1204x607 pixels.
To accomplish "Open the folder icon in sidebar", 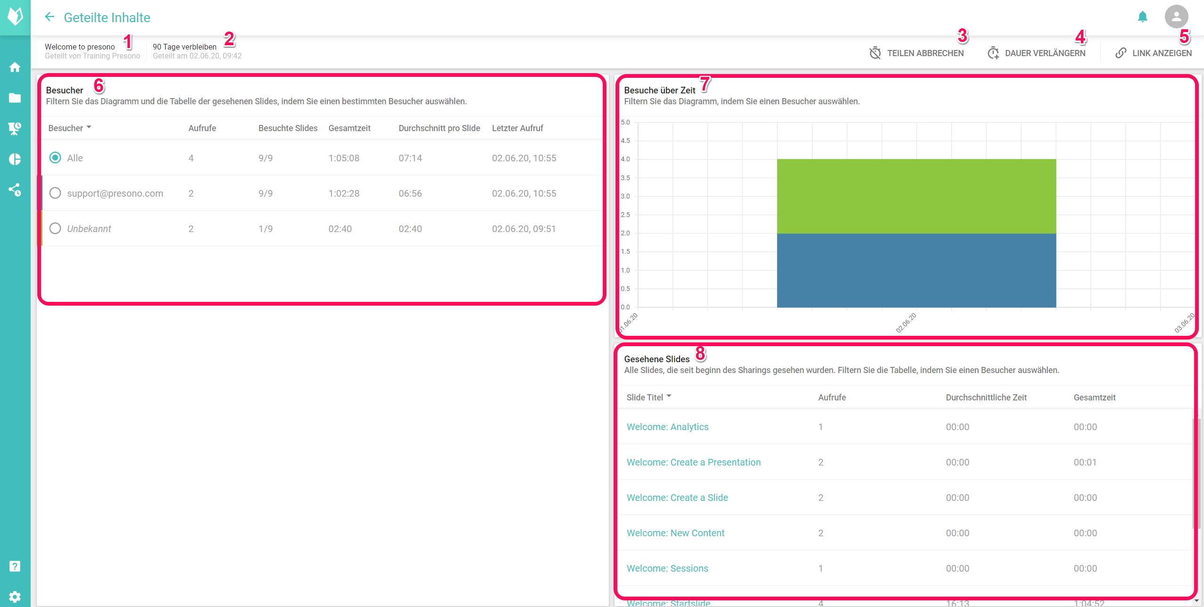I will click(15, 98).
